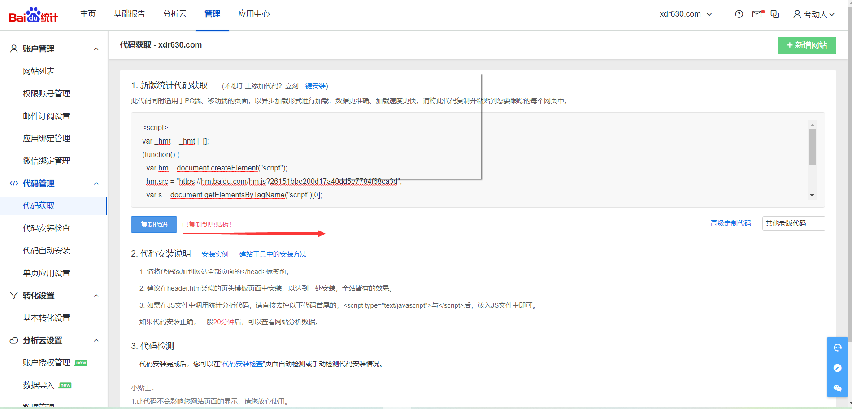
Task: Click the 代码获取 - xdr630.com page title
Action: pos(161,45)
